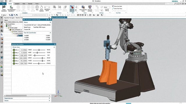Click the top settings gear icon in left sidebar
Viewport: 186px width, 104px height.
(x=1, y=18)
